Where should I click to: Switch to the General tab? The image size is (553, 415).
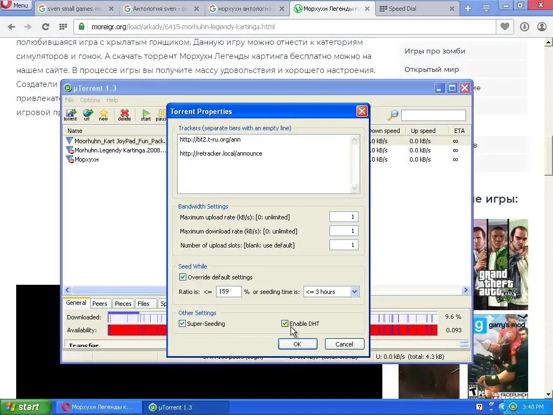(x=76, y=303)
